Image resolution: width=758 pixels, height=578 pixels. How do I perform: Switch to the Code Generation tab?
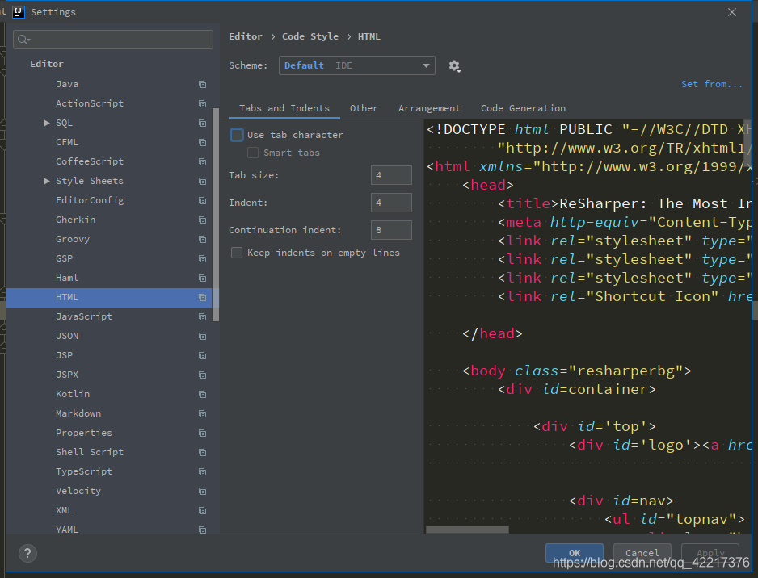523,108
